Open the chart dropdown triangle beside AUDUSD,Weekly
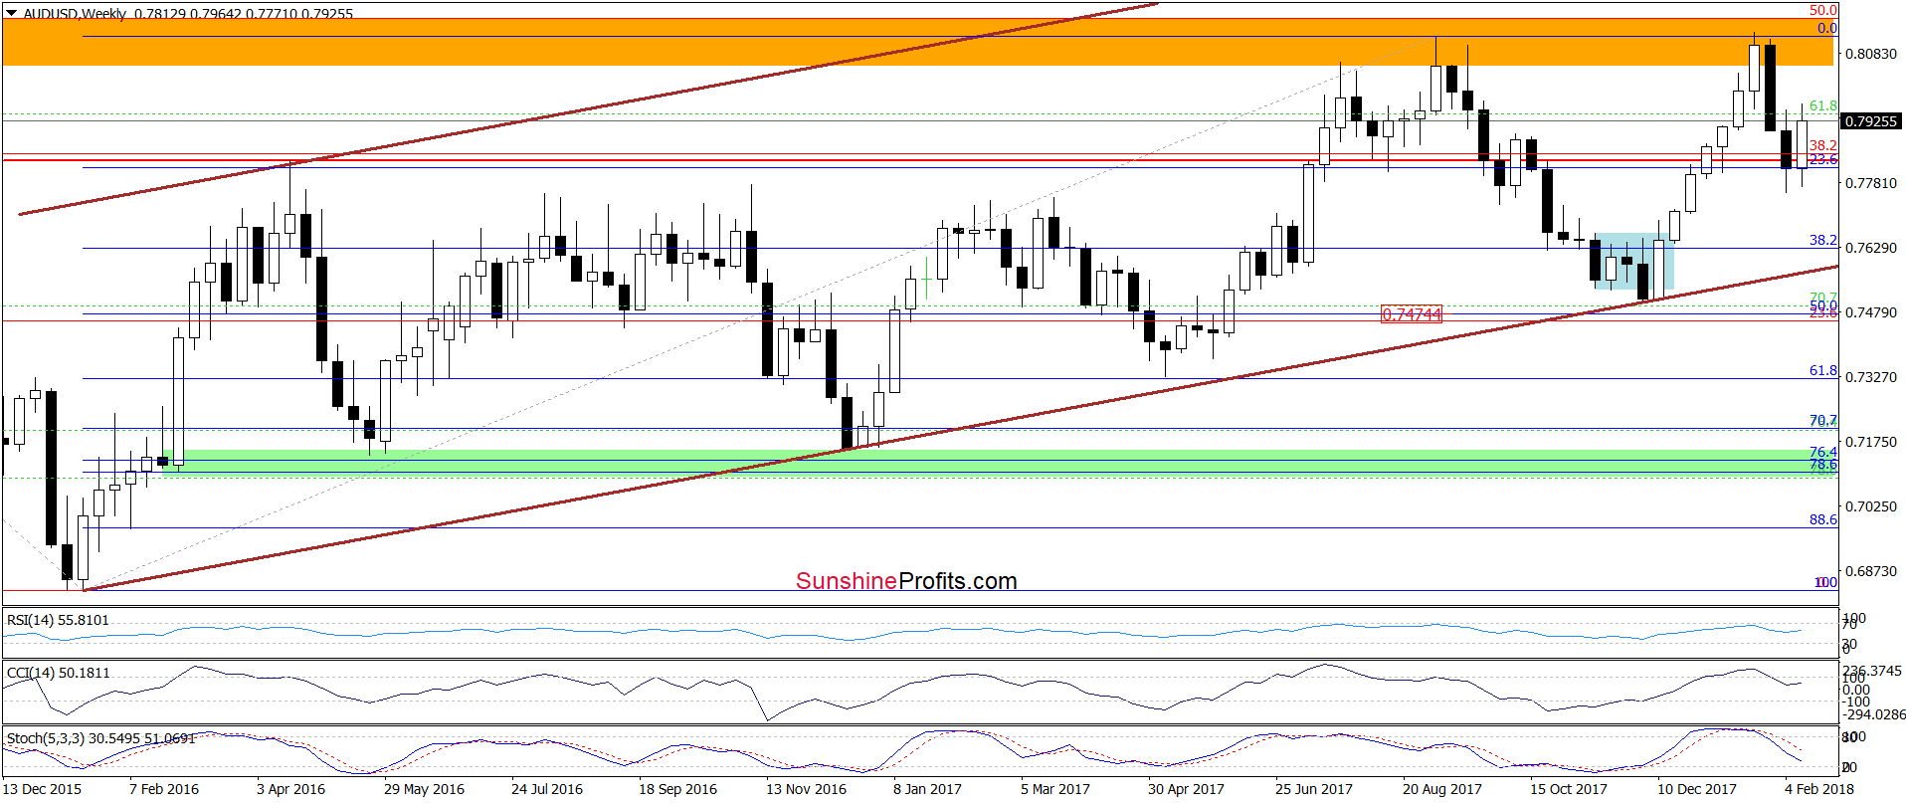The image size is (1906, 803). coord(12,14)
